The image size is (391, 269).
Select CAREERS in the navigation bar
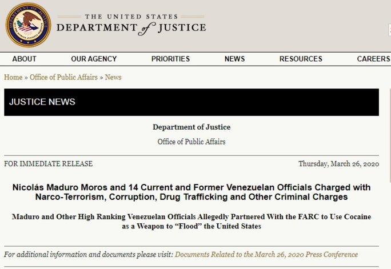point(373,59)
